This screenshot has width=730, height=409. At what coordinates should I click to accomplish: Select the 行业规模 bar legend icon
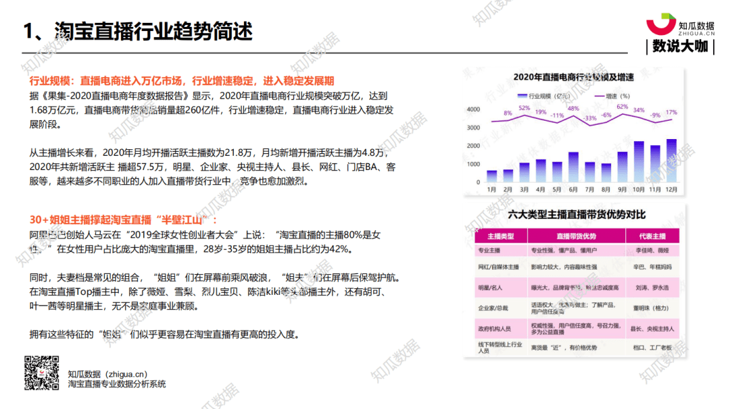pos(522,96)
